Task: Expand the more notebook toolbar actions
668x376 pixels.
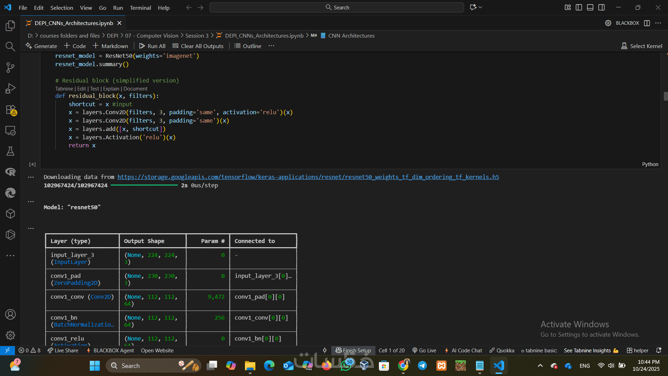Action: point(271,46)
